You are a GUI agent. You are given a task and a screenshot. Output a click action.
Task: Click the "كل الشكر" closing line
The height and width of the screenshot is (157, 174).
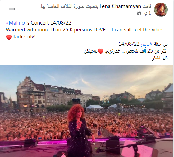[159, 58]
